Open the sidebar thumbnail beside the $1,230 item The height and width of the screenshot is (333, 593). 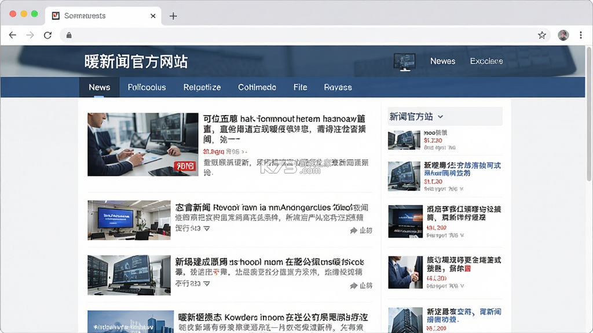tap(404, 140)
